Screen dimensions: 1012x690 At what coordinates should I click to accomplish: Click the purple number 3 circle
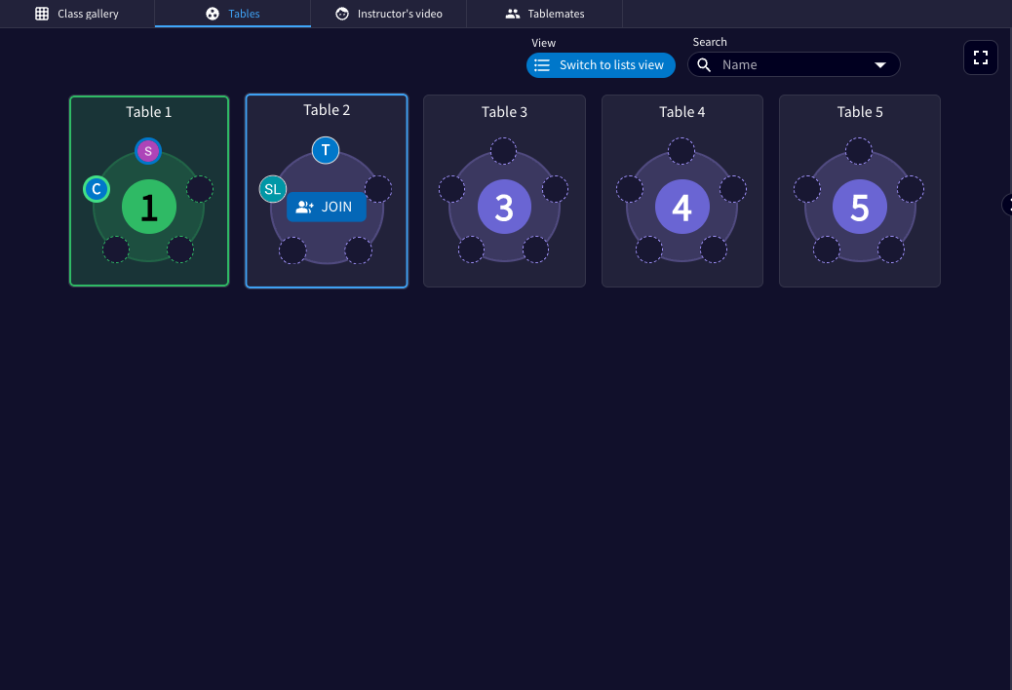[504, 207]
